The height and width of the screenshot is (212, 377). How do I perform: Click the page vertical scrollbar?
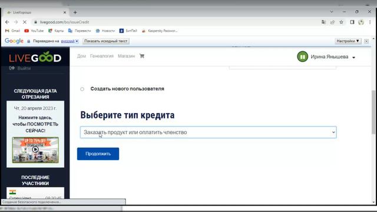(373, 112)
